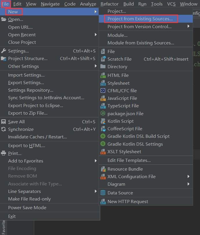Expand the XML Configuration File submenu arrow
200x235 pixels.
[x=188, y=176]
